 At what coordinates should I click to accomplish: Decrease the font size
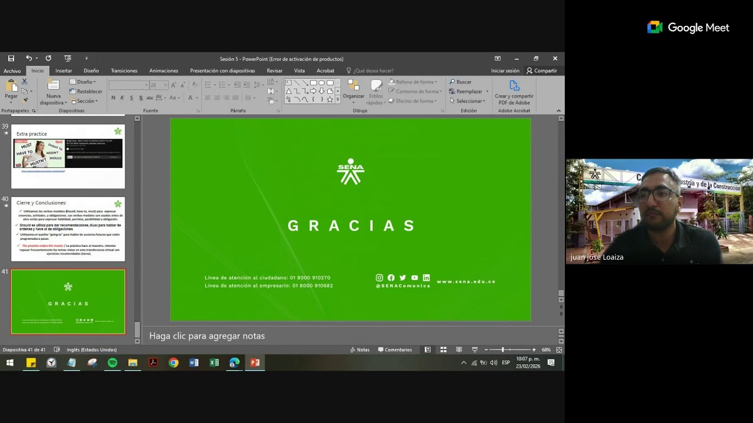182,85
